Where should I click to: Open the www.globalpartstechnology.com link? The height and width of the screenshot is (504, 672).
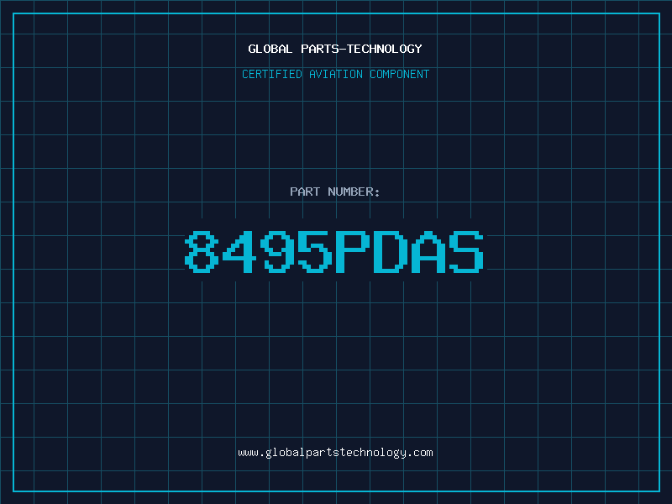click(335, 453)
